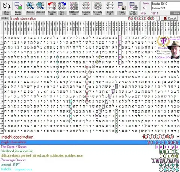The image size is (180, 172).
Task: Click the red circled Hebrew letters beside Codes field
Action: click(x=141, y=18)
